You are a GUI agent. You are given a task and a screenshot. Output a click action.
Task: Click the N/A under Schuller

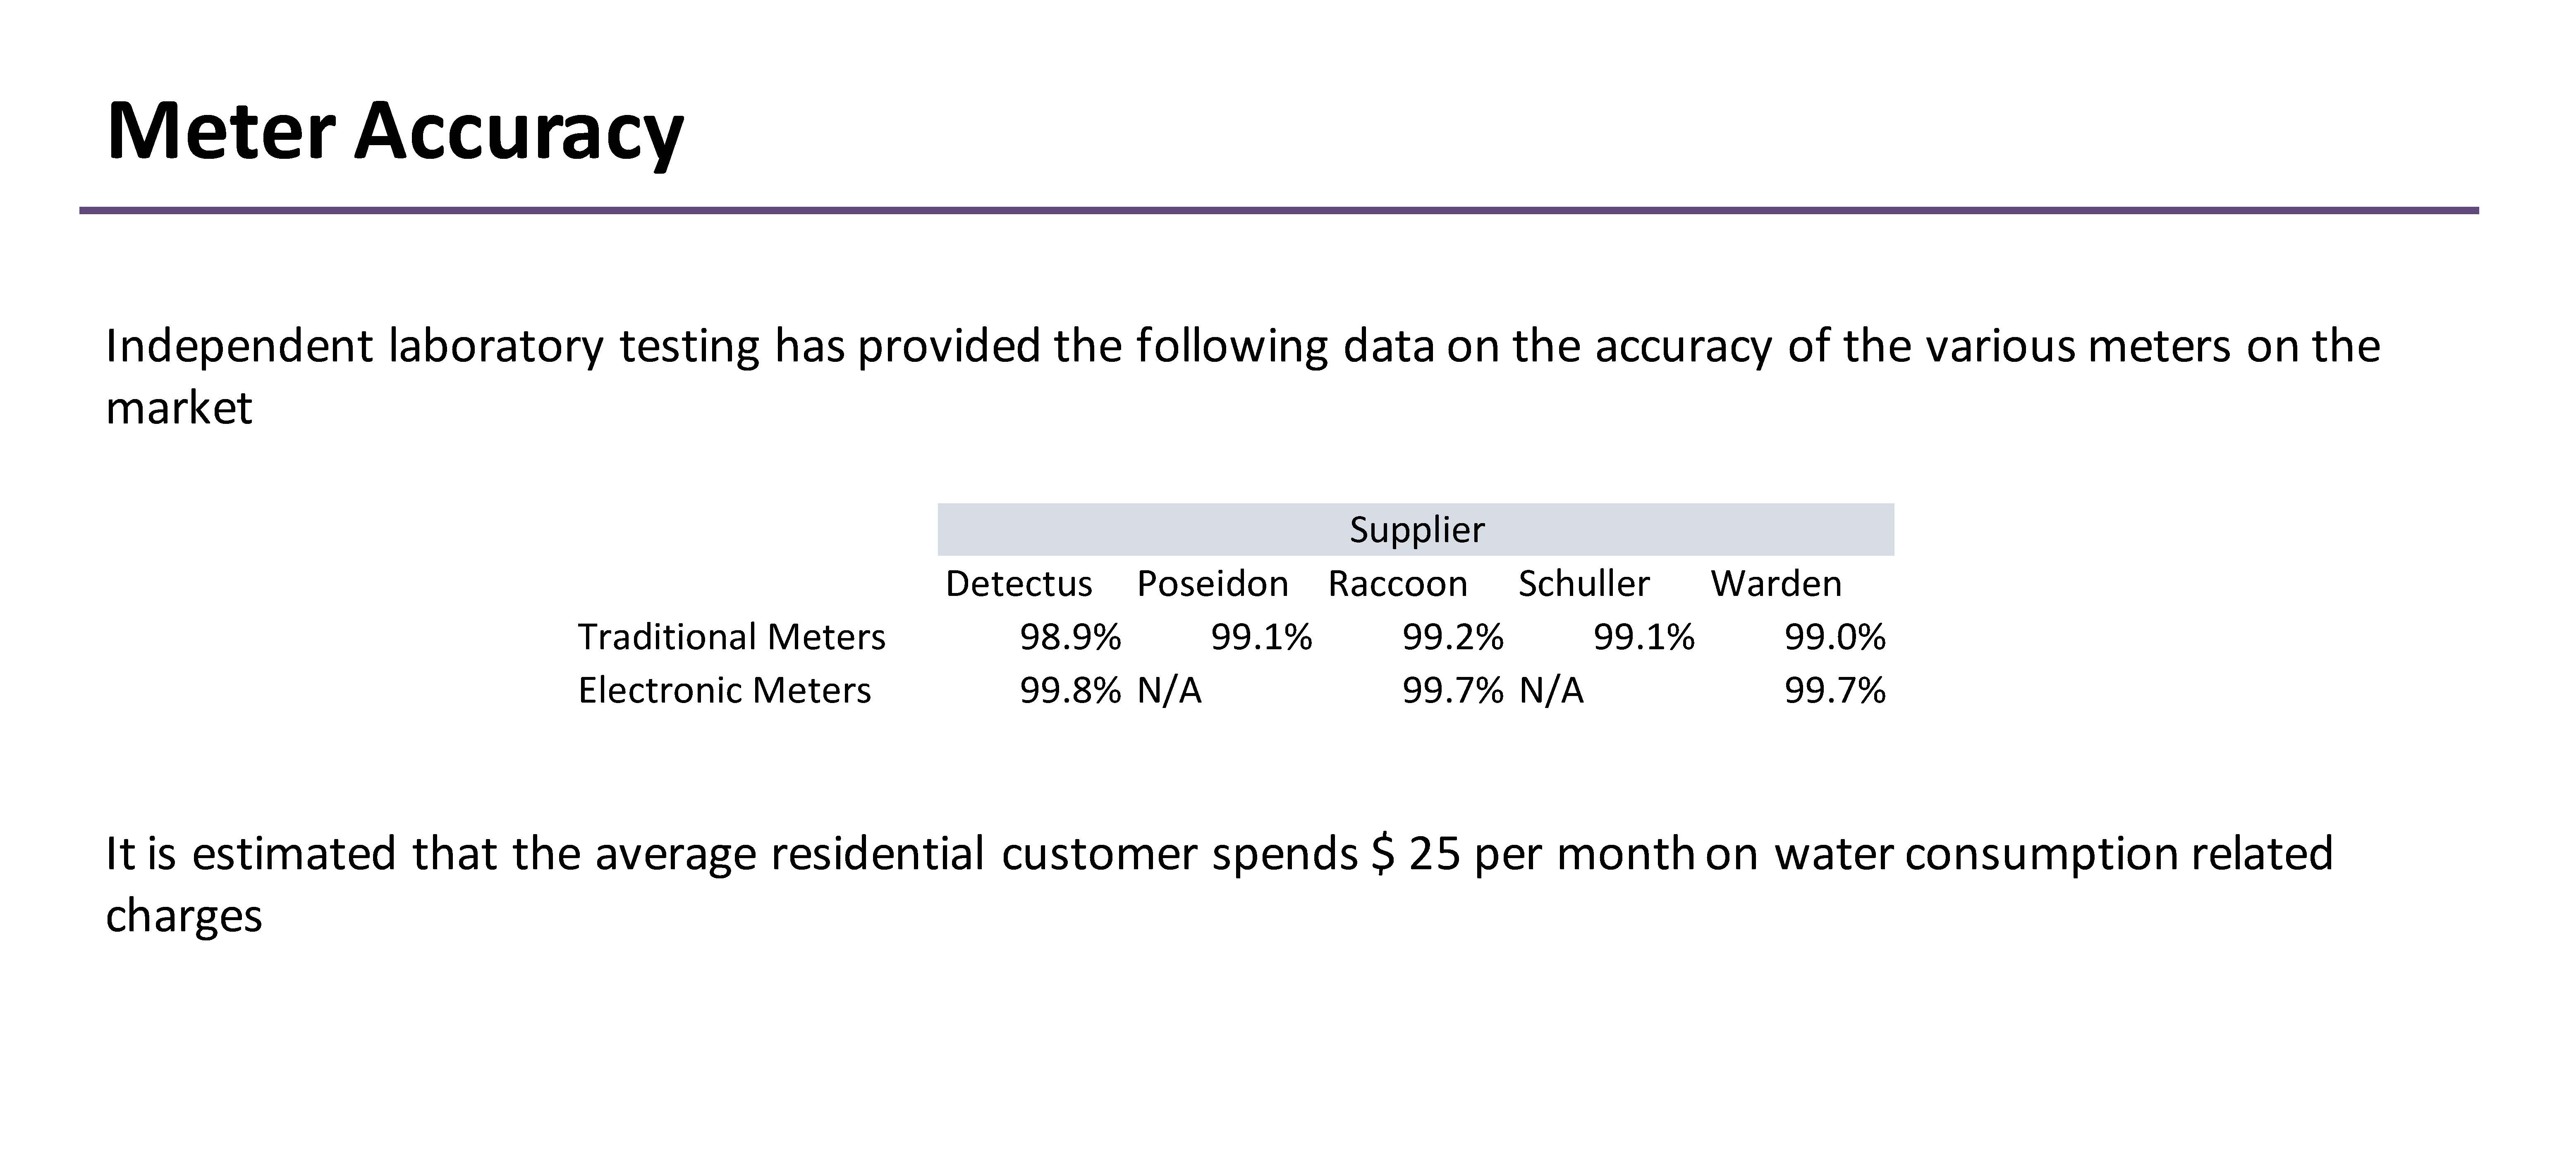point(1551,690)
